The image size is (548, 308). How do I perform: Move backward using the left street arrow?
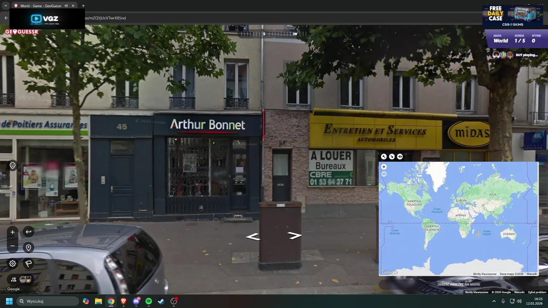pos(253,237)
